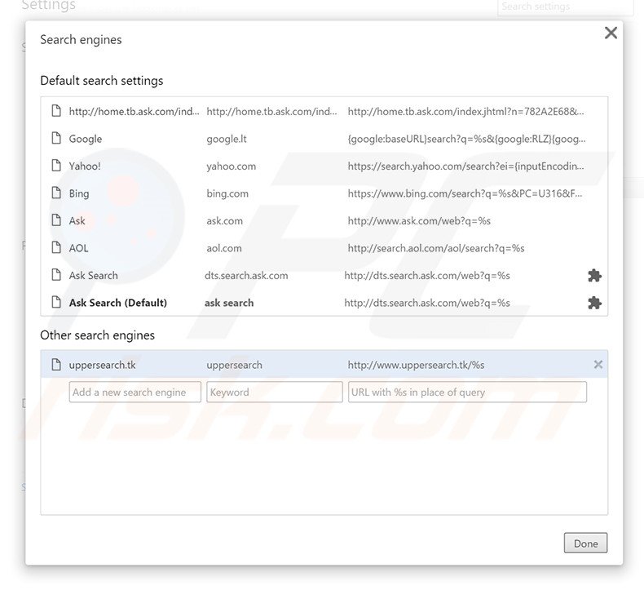Click the uppersearch keyword cell
The width and height of the screenshot is (644, 590).
[234, 365]
